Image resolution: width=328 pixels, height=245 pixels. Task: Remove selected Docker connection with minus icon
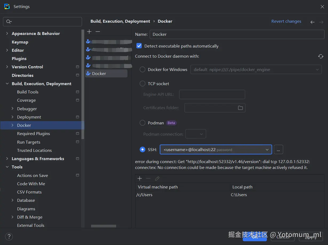point(98,31)
